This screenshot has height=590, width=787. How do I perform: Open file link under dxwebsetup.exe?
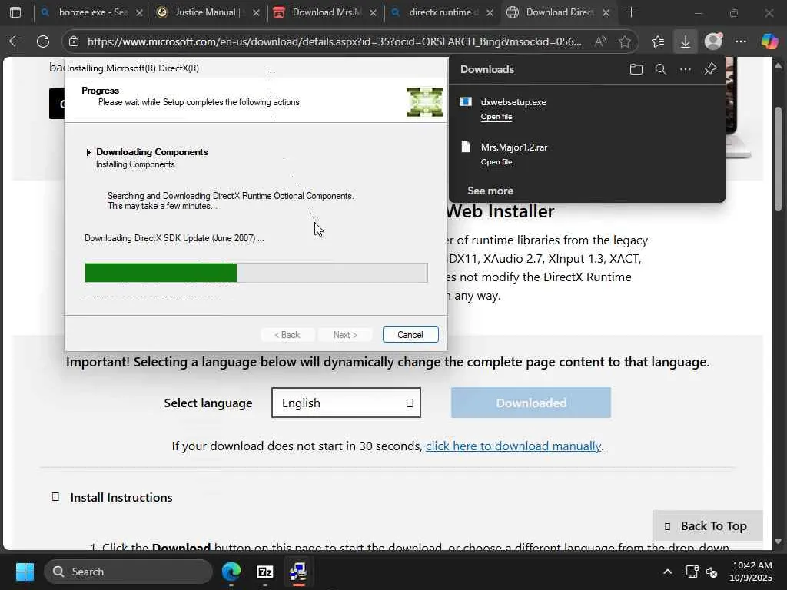(496, 117)
